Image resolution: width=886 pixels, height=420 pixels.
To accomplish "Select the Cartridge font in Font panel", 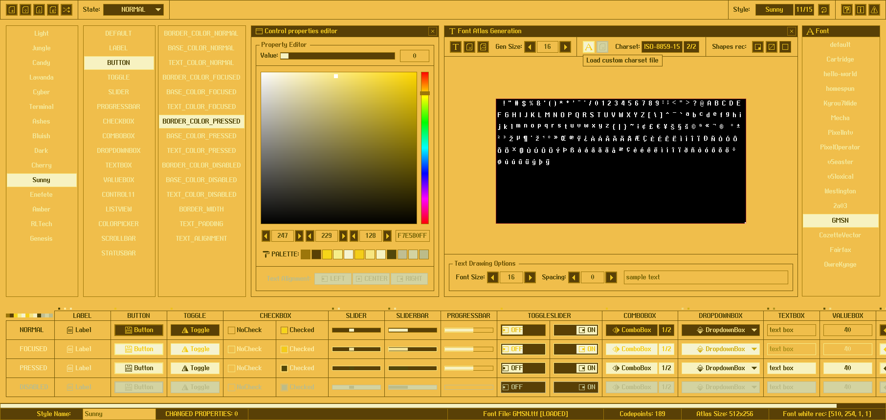I will click(x=840, y=60).
